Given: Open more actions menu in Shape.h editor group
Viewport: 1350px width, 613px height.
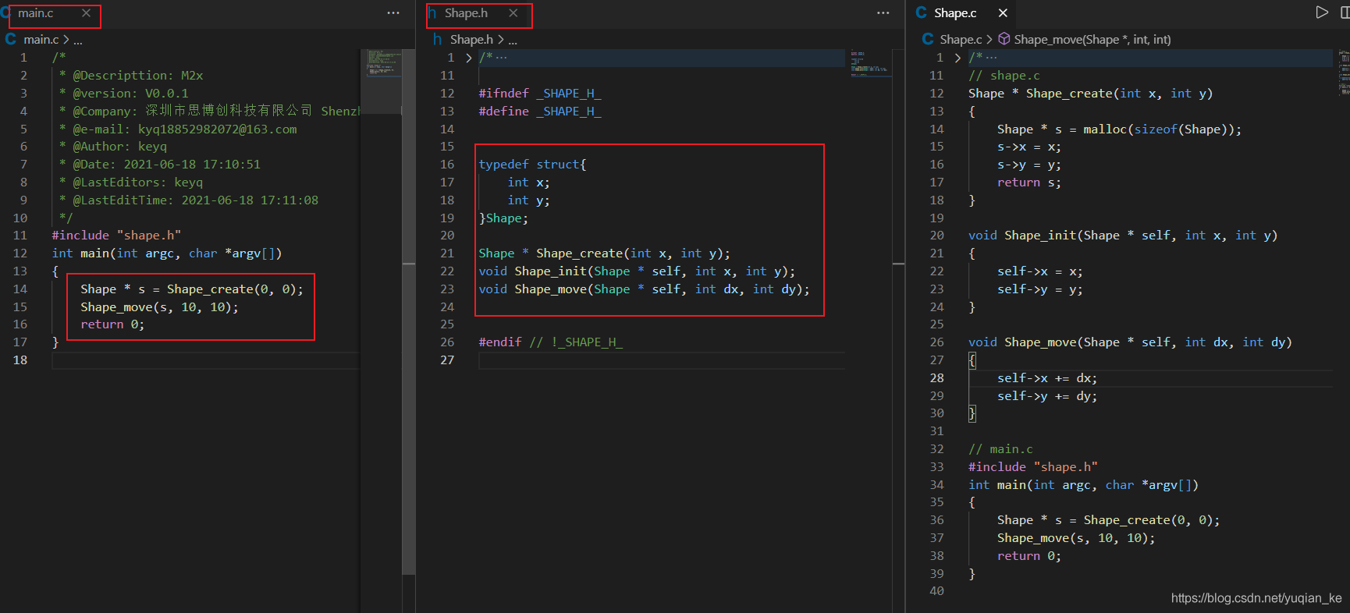Looking at the screenshot, I should pos(883,13).
